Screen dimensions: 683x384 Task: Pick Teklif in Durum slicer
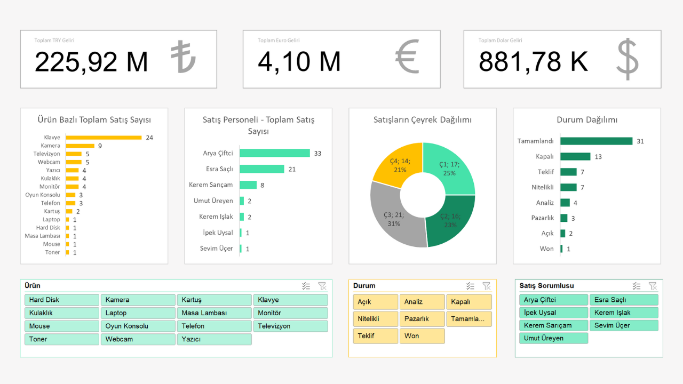[x=376, y=336]
